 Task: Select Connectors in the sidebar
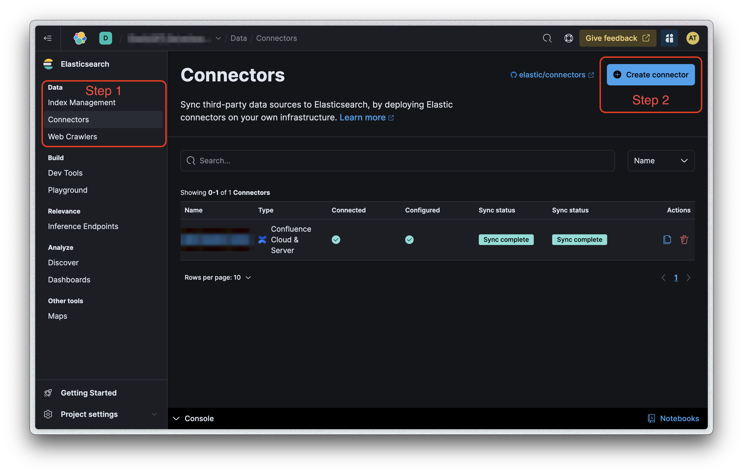coord(103,120)
